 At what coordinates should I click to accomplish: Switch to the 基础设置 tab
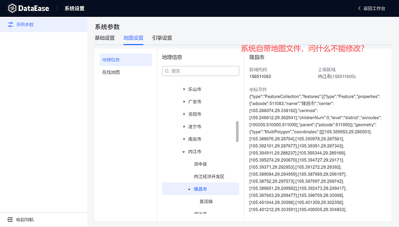(x=105, y=38)
